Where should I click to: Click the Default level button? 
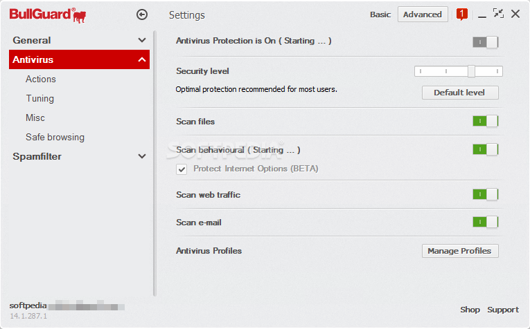pos(460,93)
